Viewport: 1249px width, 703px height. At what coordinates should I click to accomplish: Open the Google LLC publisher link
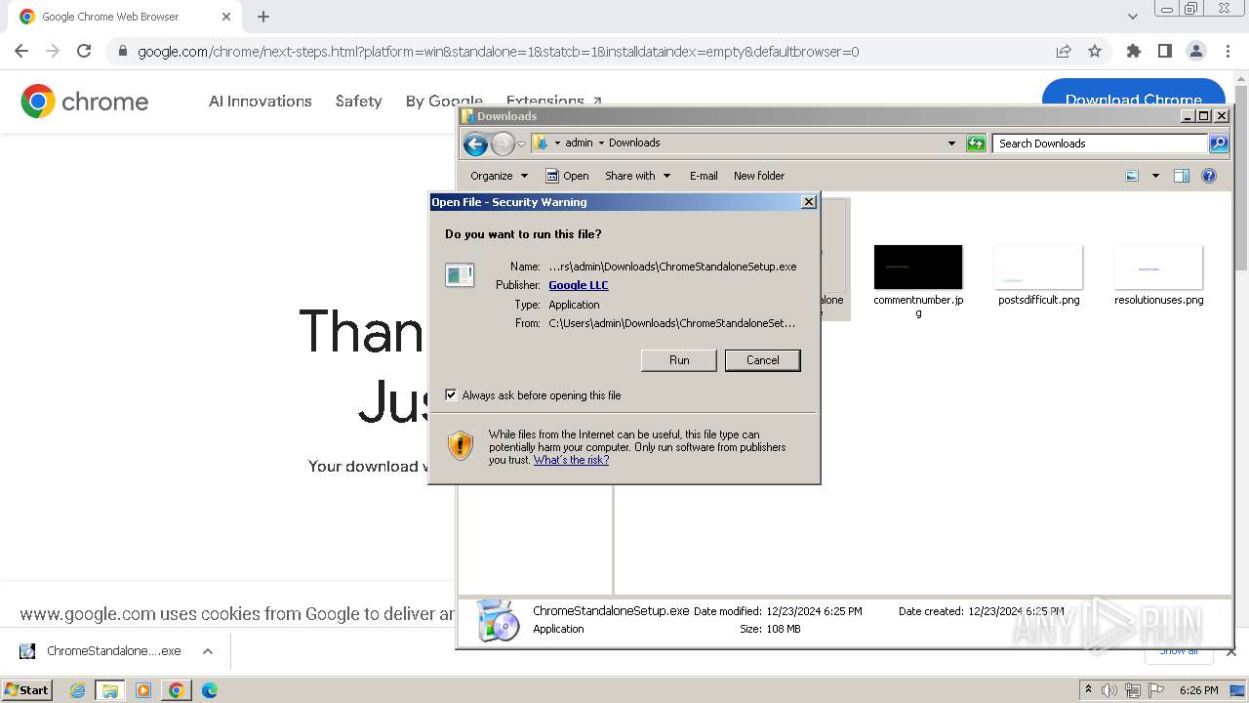(579, 285)
